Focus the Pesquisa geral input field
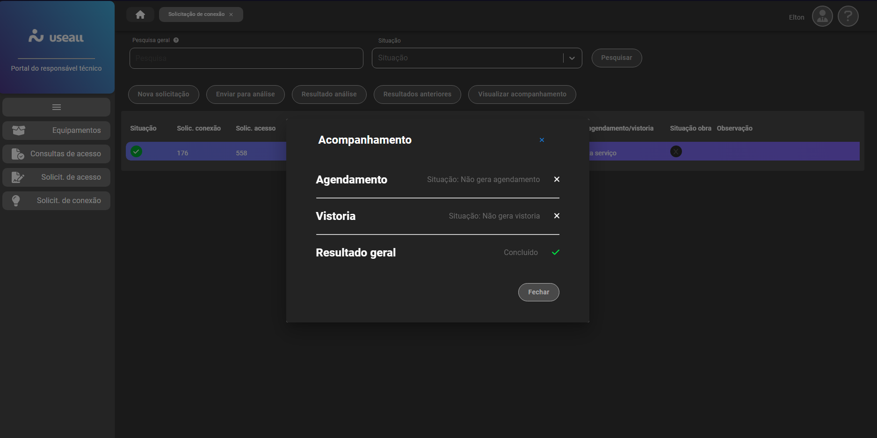877x438 pixels. tap(246, 58)
